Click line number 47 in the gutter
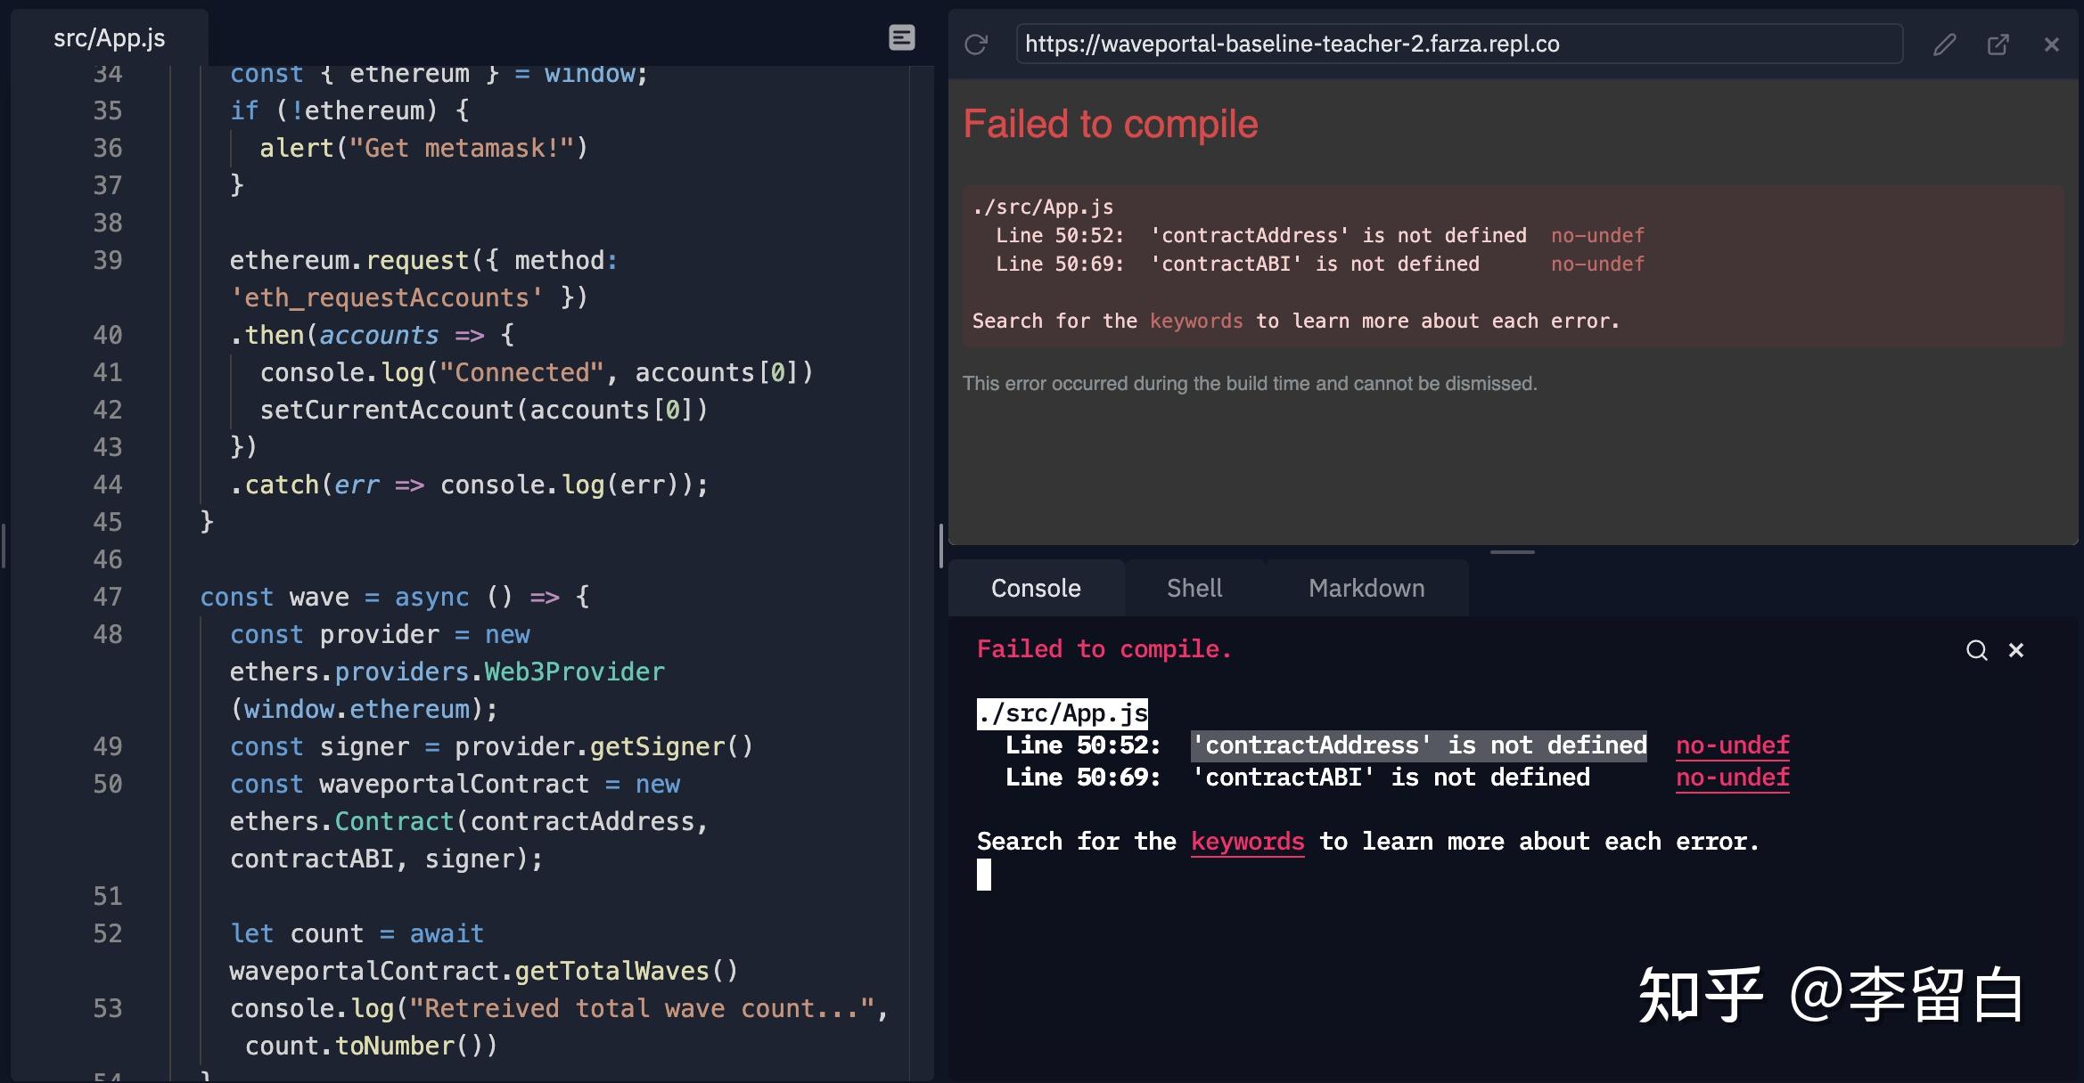This screenshot has height=1083, width=2084. [x=108, y=597]
